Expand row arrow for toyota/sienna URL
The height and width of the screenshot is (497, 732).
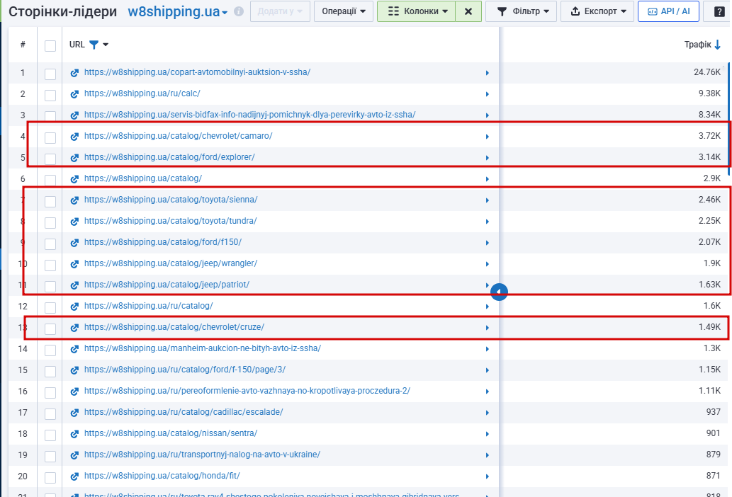pyautogui.click(x=488, y=200)
